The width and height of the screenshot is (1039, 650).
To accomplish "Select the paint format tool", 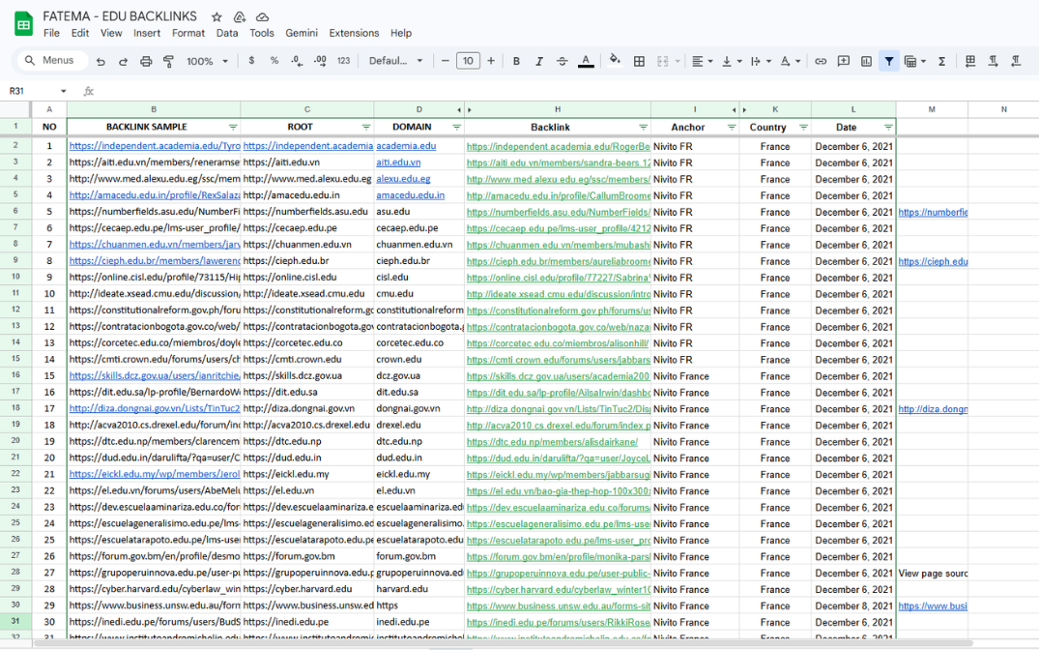I will tap(168, 61).
